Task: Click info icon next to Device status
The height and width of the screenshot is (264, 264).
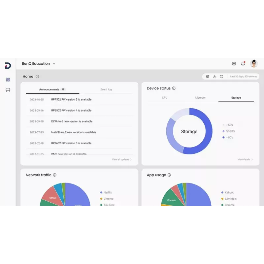Action: coord(174,88)
